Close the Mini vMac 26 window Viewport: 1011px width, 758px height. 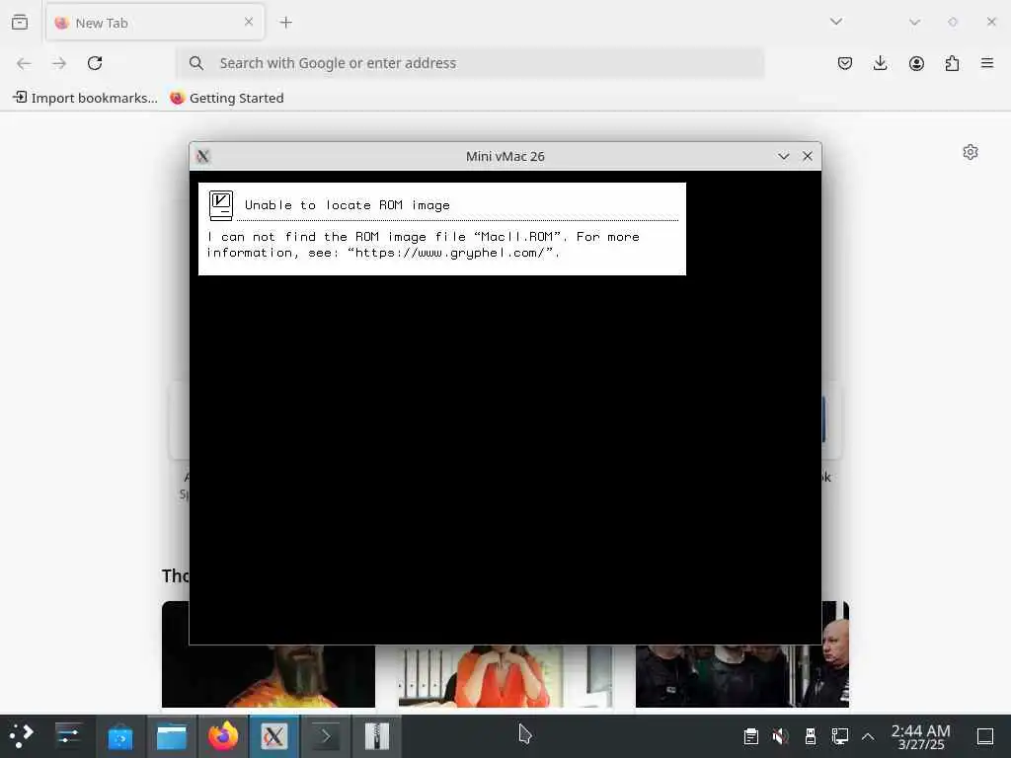(x=808, y=156)
